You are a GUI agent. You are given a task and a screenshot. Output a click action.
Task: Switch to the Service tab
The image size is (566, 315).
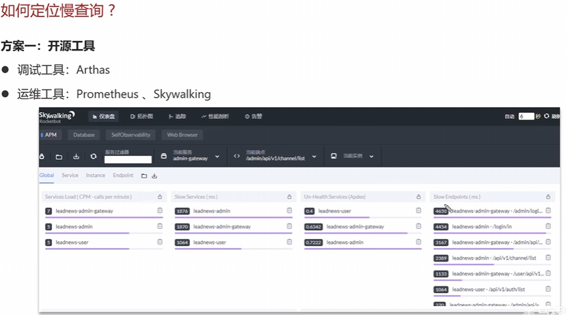click(x=70, y=176)
